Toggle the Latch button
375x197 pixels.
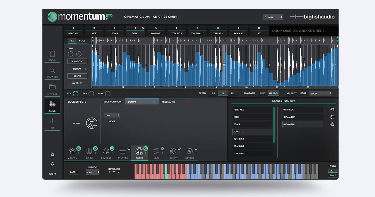tap(73, 172)
